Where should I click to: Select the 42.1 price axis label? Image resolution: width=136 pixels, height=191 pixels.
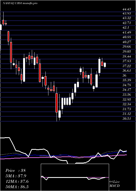point(126,28)
